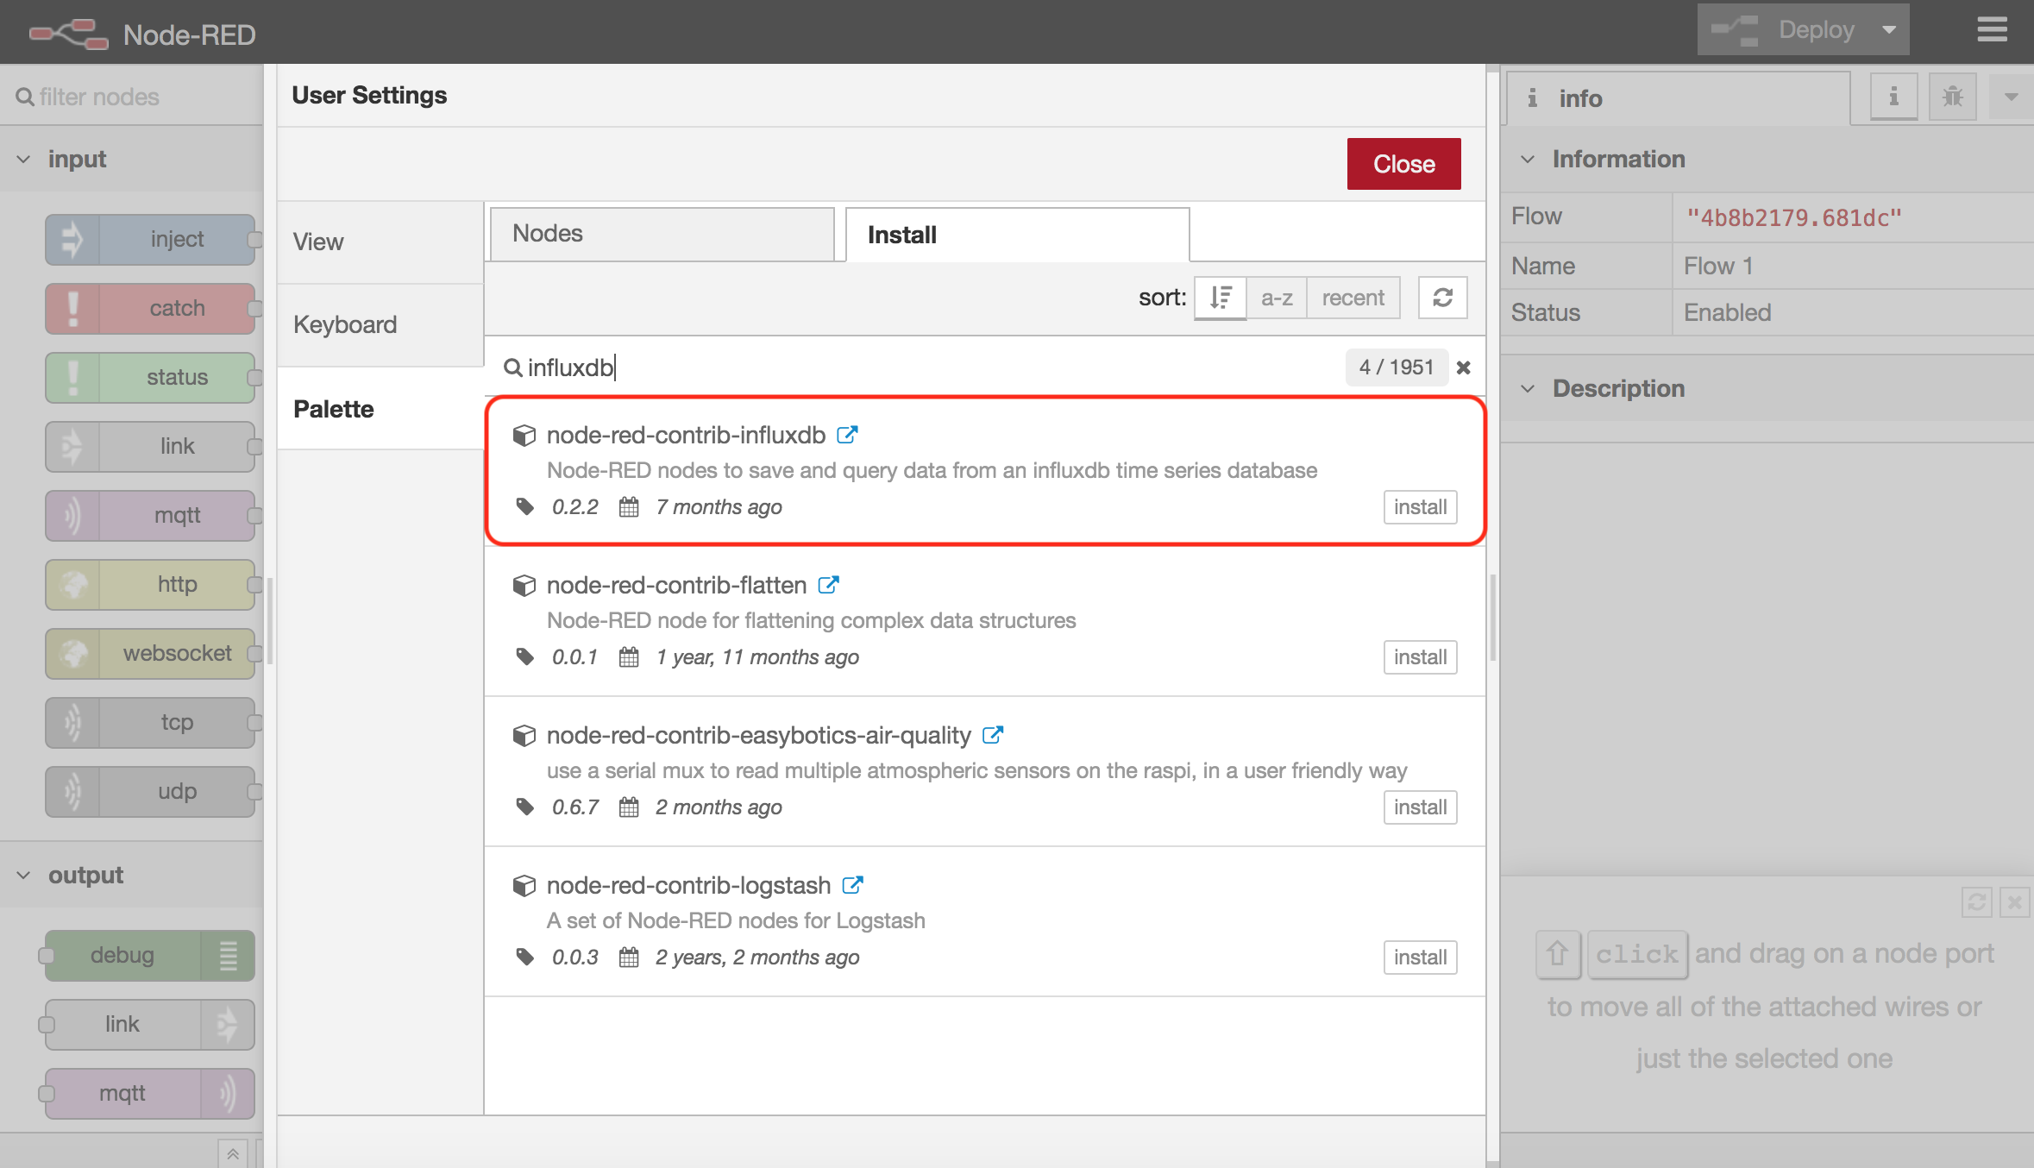Select the http input node
This screenshot has width=2034, height=1168.
(150, 585)
